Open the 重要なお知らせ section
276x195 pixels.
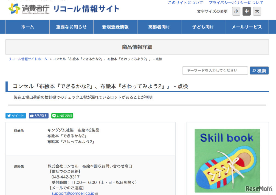[71, 27]
